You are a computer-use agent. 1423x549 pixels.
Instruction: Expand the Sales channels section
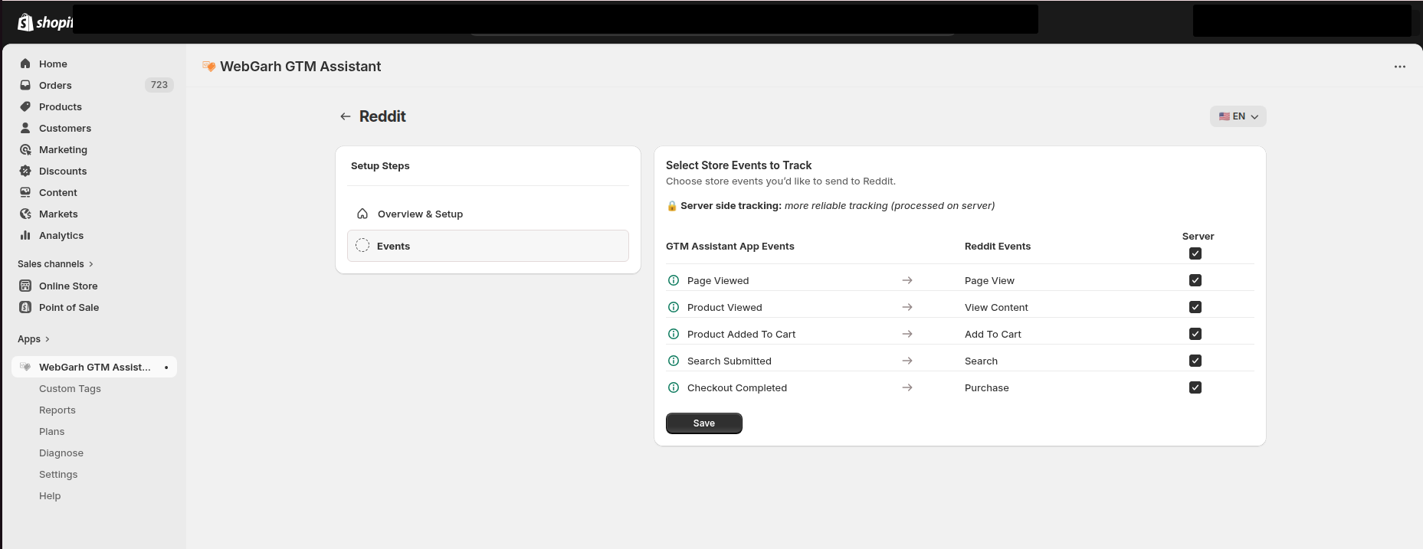(55, 264)
